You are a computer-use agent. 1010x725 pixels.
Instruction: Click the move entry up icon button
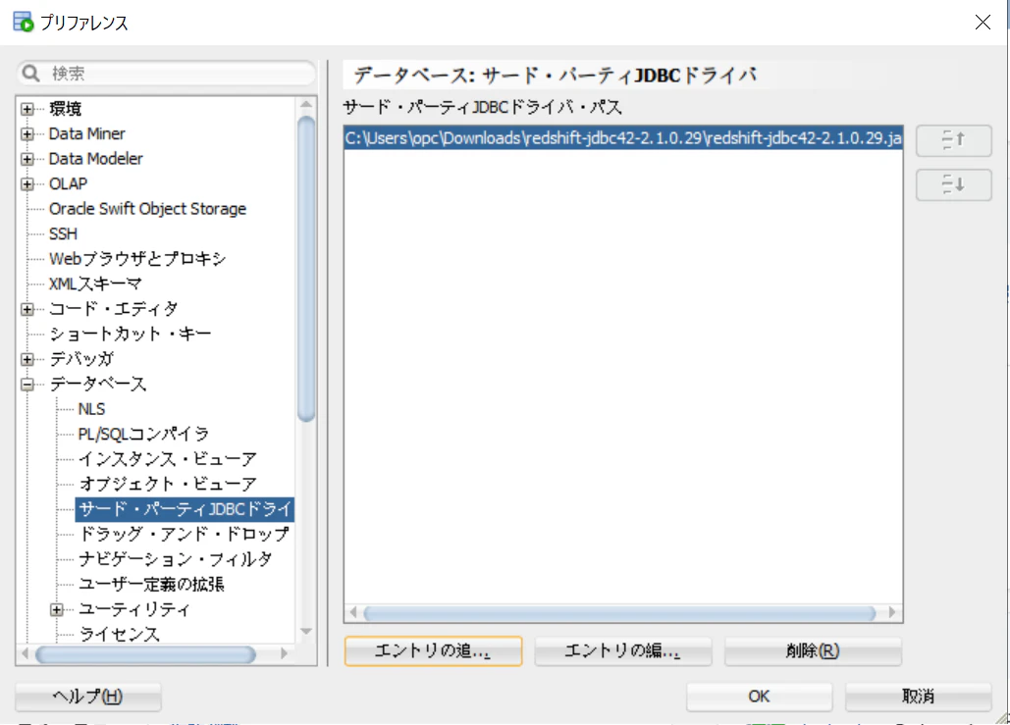pos(953,140)
